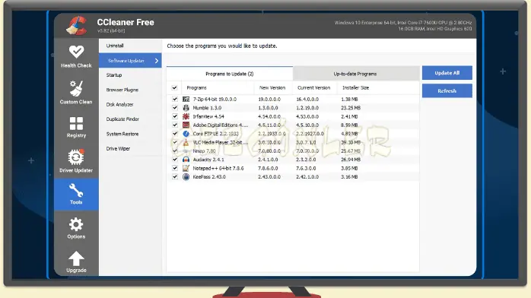
Task: Click the Audacity headphones icon
Action: [x=186, y=160]
